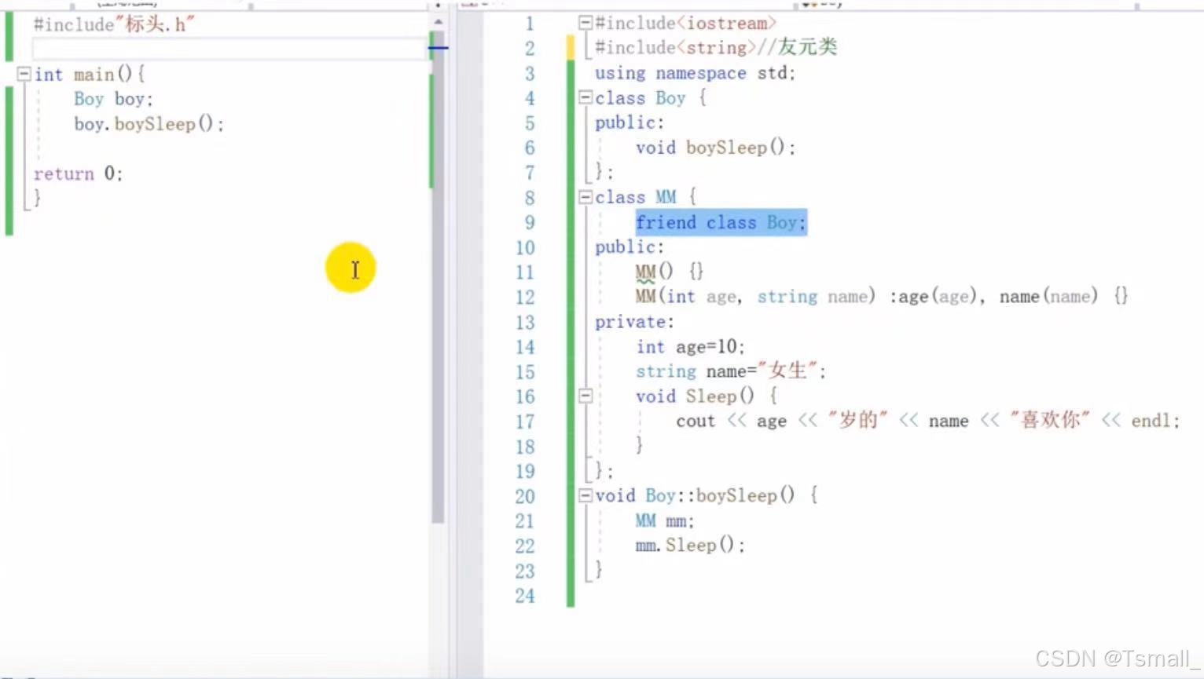Screen dimensions: 1204x679
Task: Collapse the class MM fold toggle
Action: coord(585,197)
